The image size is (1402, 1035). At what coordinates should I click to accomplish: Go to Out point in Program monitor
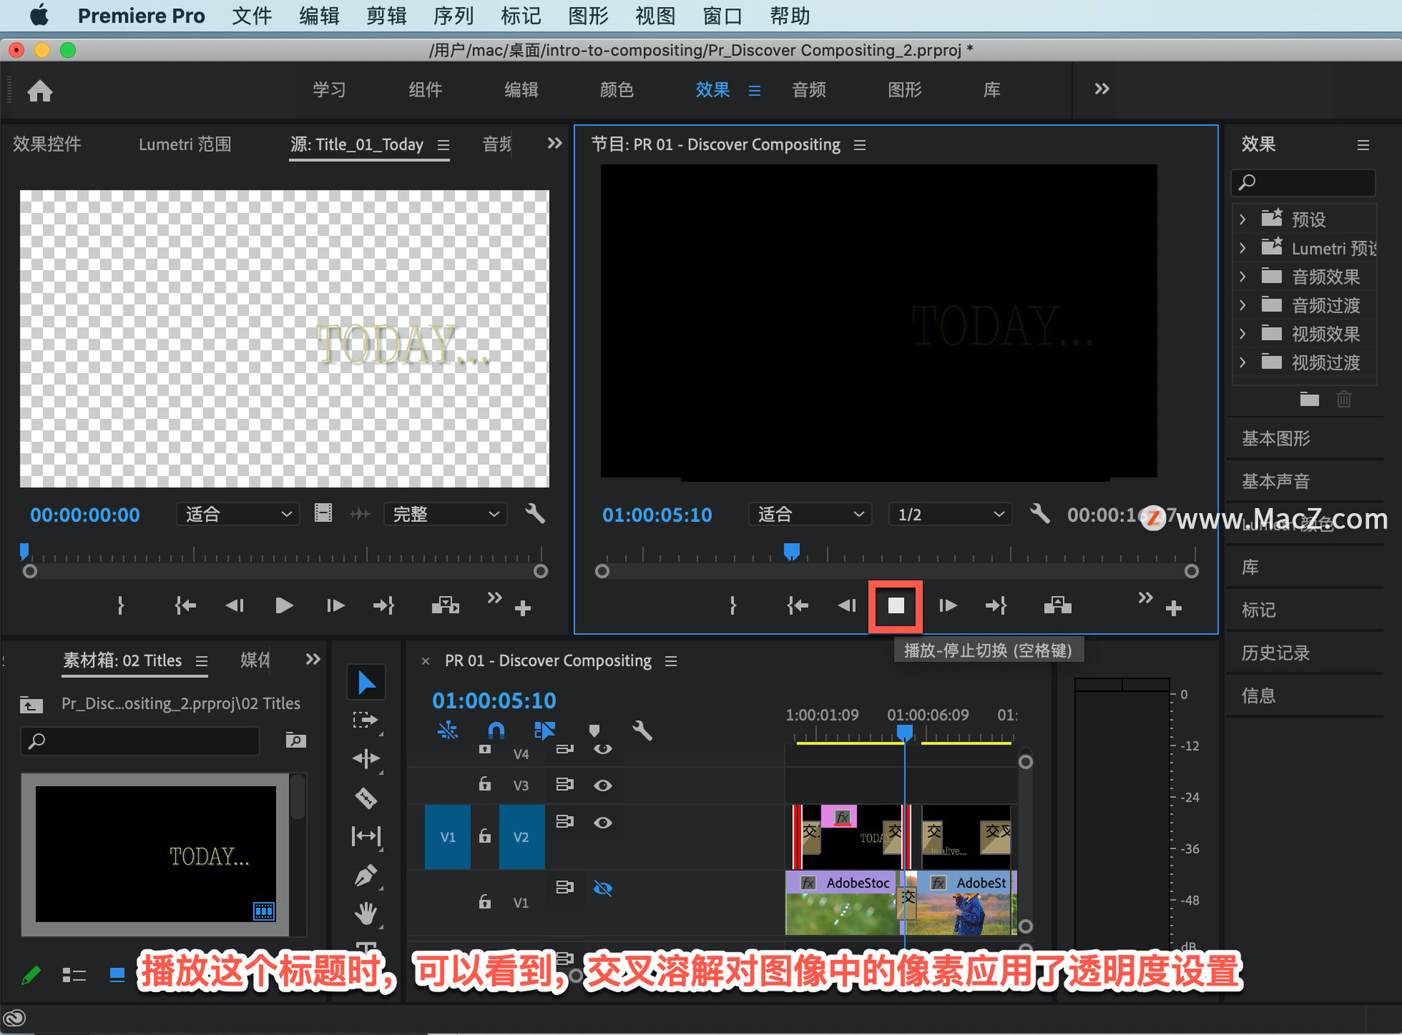[996, 605]
